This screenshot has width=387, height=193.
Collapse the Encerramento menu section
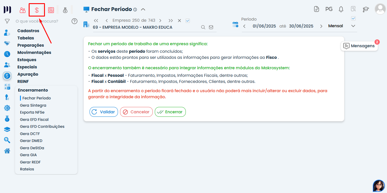tap(33, 90)
